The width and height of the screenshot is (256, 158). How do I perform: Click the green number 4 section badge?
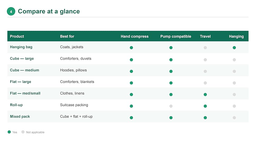(11, 11)
